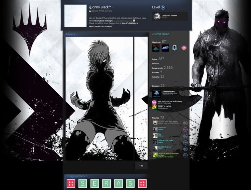The height and width of the screenshot is (190, 251).
Task: Open Screenshots 2,550 link
Action: (162, 68)
